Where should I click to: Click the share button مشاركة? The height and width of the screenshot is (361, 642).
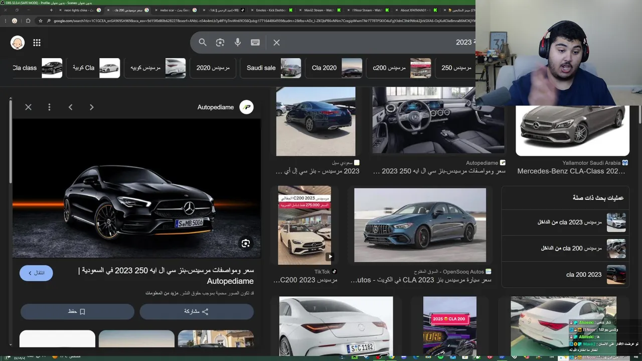click(197, 311)
